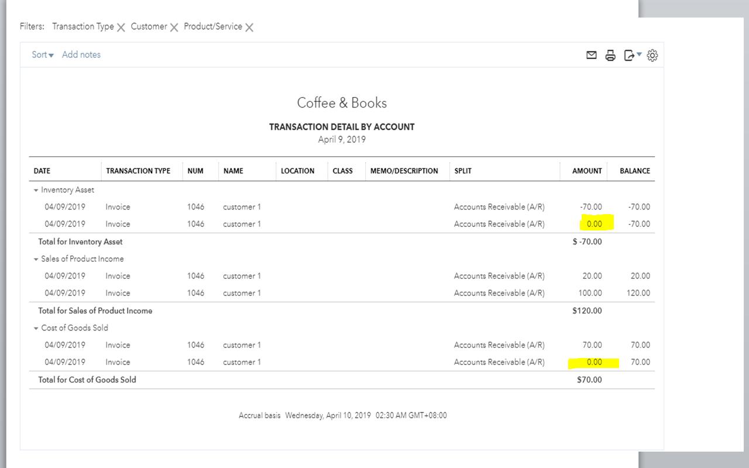Open the Sort dropdown
The width and height of the screenshot is (749, 468).
pos(43,55)
